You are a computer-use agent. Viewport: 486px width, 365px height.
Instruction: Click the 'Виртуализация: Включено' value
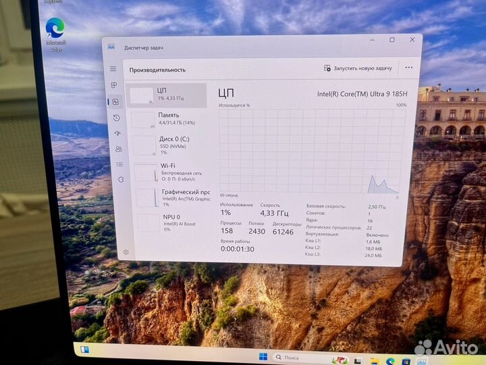click(x=377, y=235)
